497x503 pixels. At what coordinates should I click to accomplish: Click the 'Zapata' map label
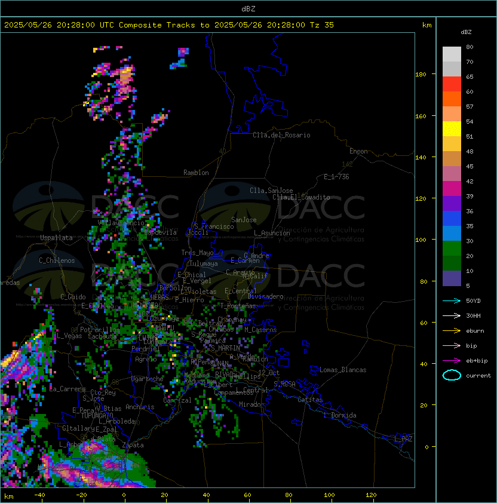coord(133,445)
